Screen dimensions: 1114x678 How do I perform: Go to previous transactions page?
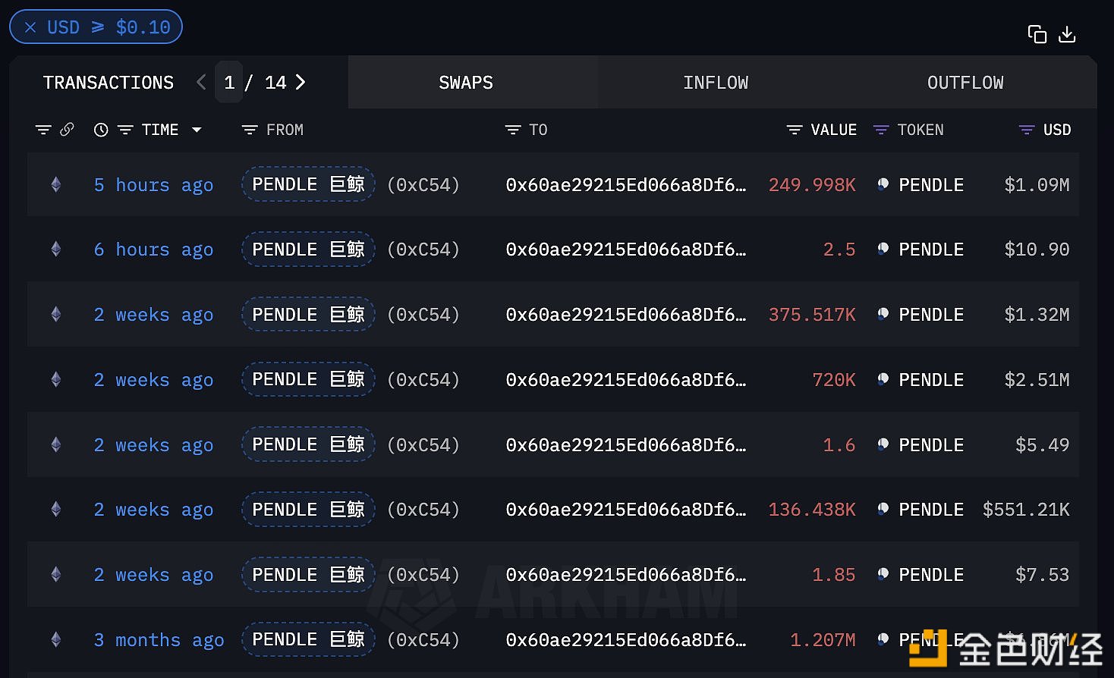[x=201, y=82]
